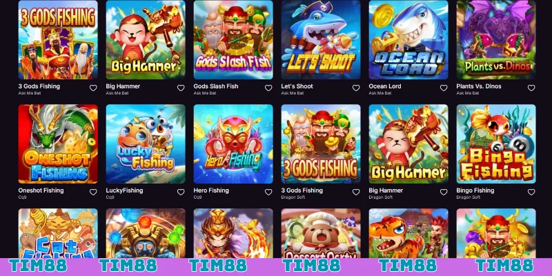Click the heart icon beside Let's Shoot
This screenshot has height=276, width=552.
[x=356, y=88]
